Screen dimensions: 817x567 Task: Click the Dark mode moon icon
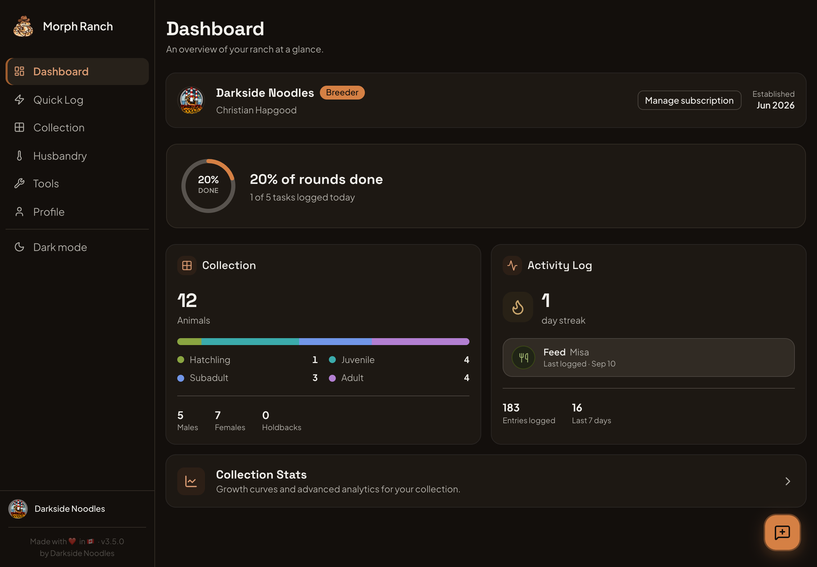click(19, 247)
